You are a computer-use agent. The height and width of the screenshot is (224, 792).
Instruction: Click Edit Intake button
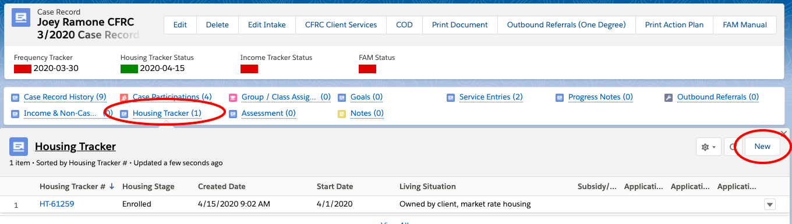267,25
